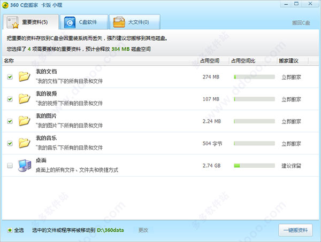Click the usage bar for 我的文档

pyautogui.click(x=254, y=77)
